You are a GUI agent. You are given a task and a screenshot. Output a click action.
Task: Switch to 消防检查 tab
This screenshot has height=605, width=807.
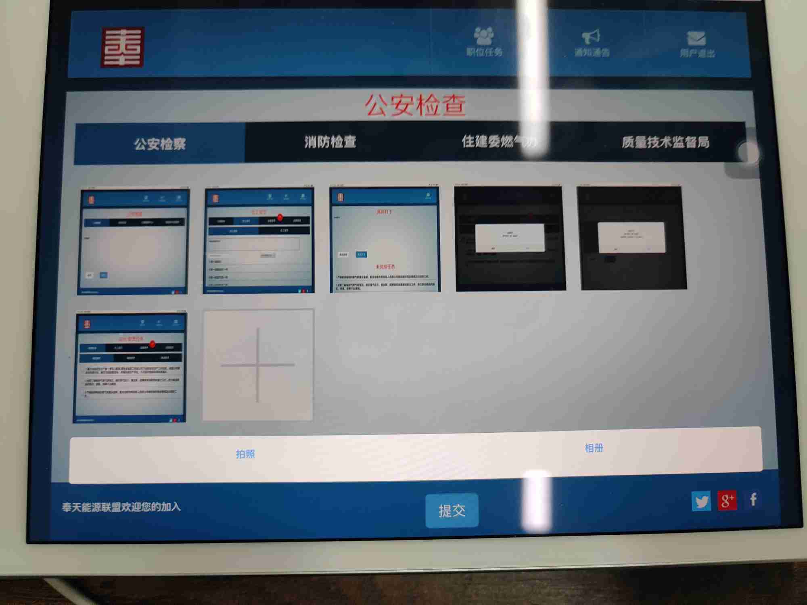tap(330, 142)
